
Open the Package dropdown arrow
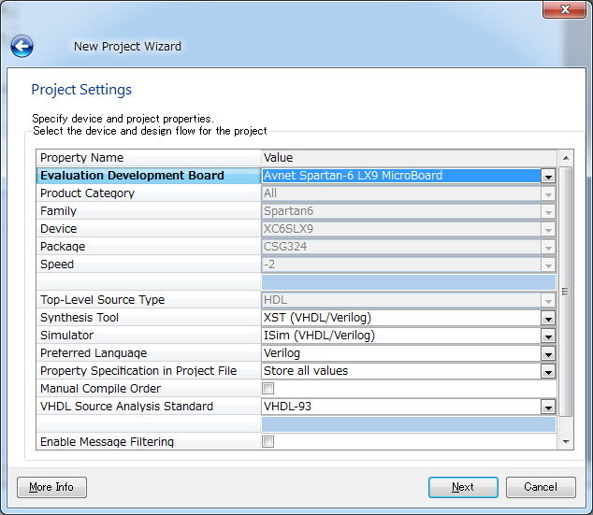pyautogui.click(x=548, y=247)
